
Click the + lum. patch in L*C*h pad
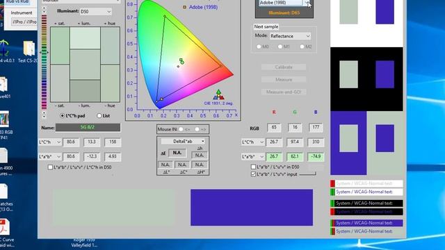[85, 38]
